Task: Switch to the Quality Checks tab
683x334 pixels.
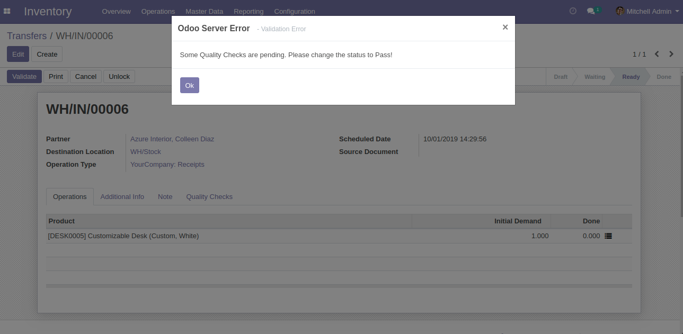Action: [209, 196]
